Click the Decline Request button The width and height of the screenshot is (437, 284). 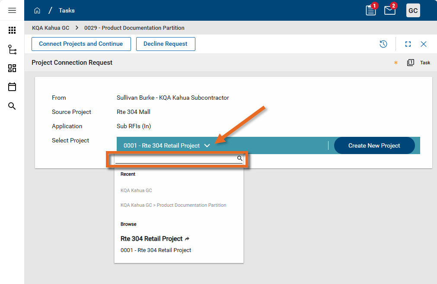166,44
